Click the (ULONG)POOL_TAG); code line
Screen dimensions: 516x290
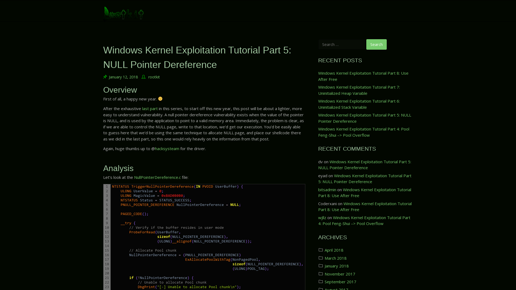click(x=250, y=269)
